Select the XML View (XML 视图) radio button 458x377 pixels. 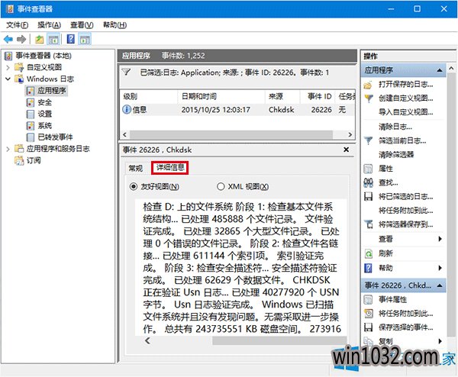(221, 186)
